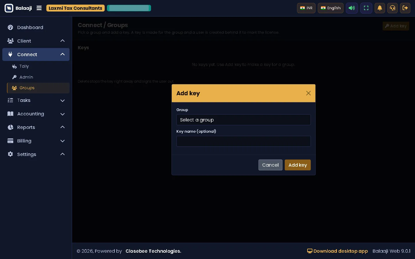Open Dashboard from the sidebar
Screen dimensions: 415x259
pyautogui.click(x=36, y=27)
